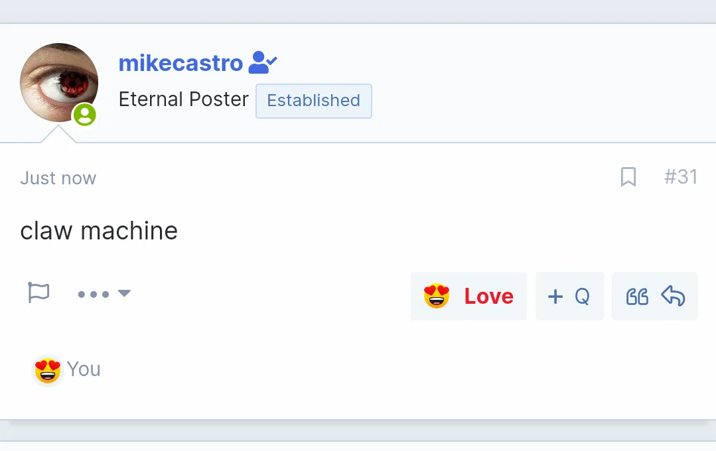Bookmark post #31
The width and height of the screenshot is (716, 451).
tap(628, 176)
